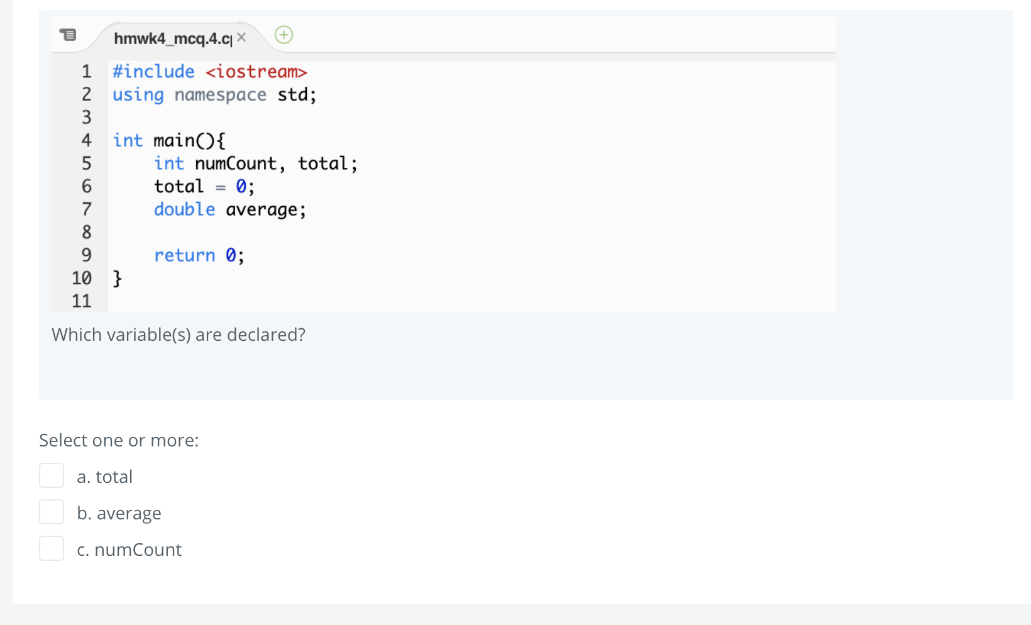1031x625 pixels.
Task: Open the file list menu icon
Action: click(x=67, y=35)
